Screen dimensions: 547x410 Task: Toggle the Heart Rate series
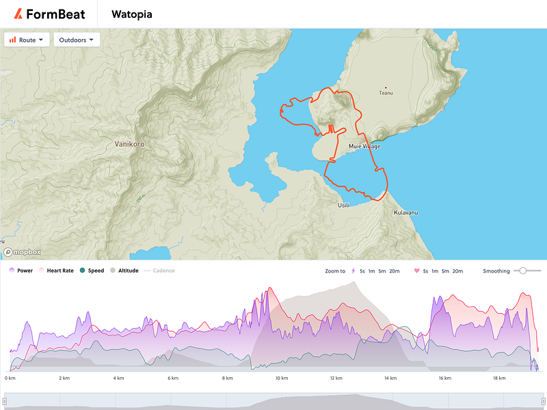56,271
